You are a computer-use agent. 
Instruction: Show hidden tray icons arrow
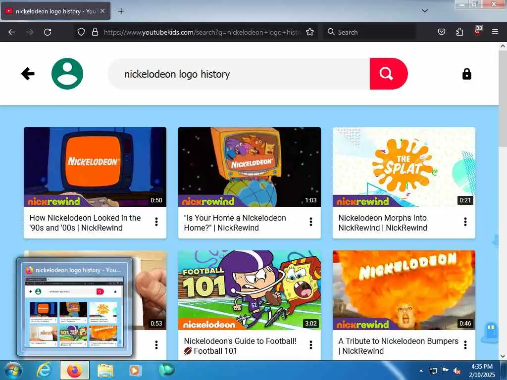421,371
